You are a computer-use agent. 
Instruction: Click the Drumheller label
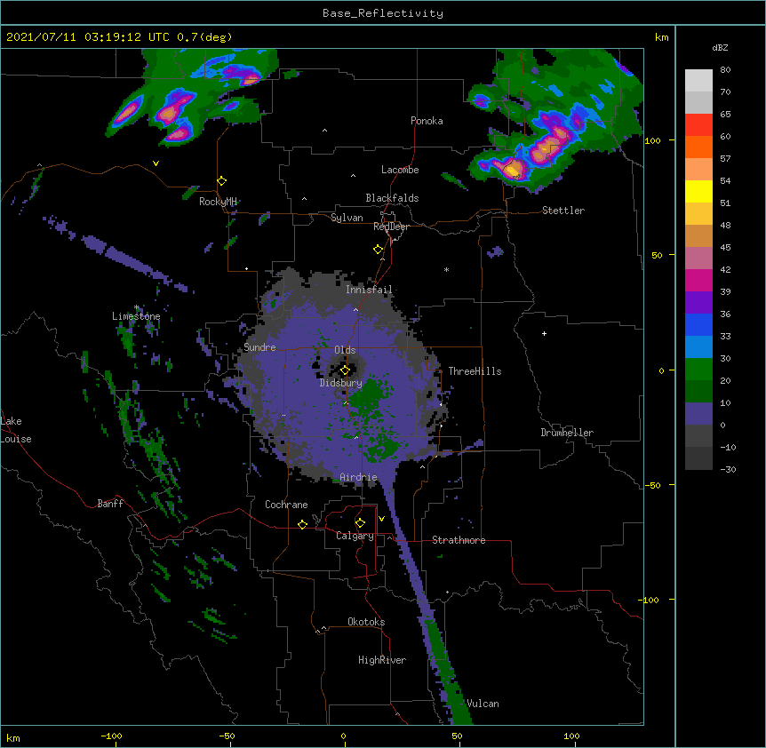(567, 433)
